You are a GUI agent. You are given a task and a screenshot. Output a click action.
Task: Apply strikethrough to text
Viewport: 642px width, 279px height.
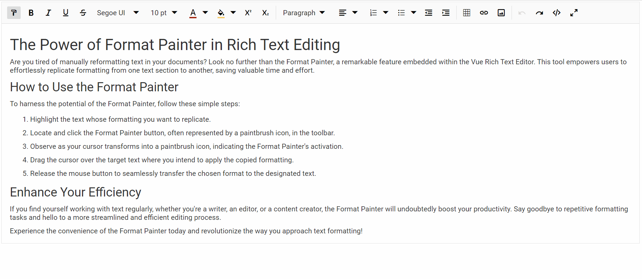pyautogui.click(x=83, y=13)
